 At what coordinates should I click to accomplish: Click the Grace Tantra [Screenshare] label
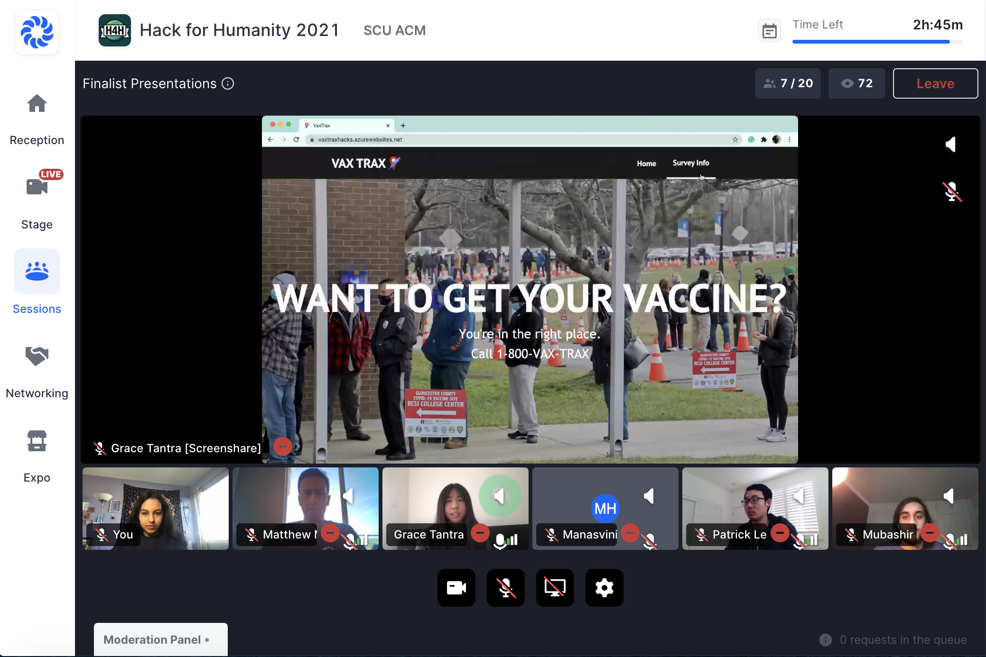(186, 448)
